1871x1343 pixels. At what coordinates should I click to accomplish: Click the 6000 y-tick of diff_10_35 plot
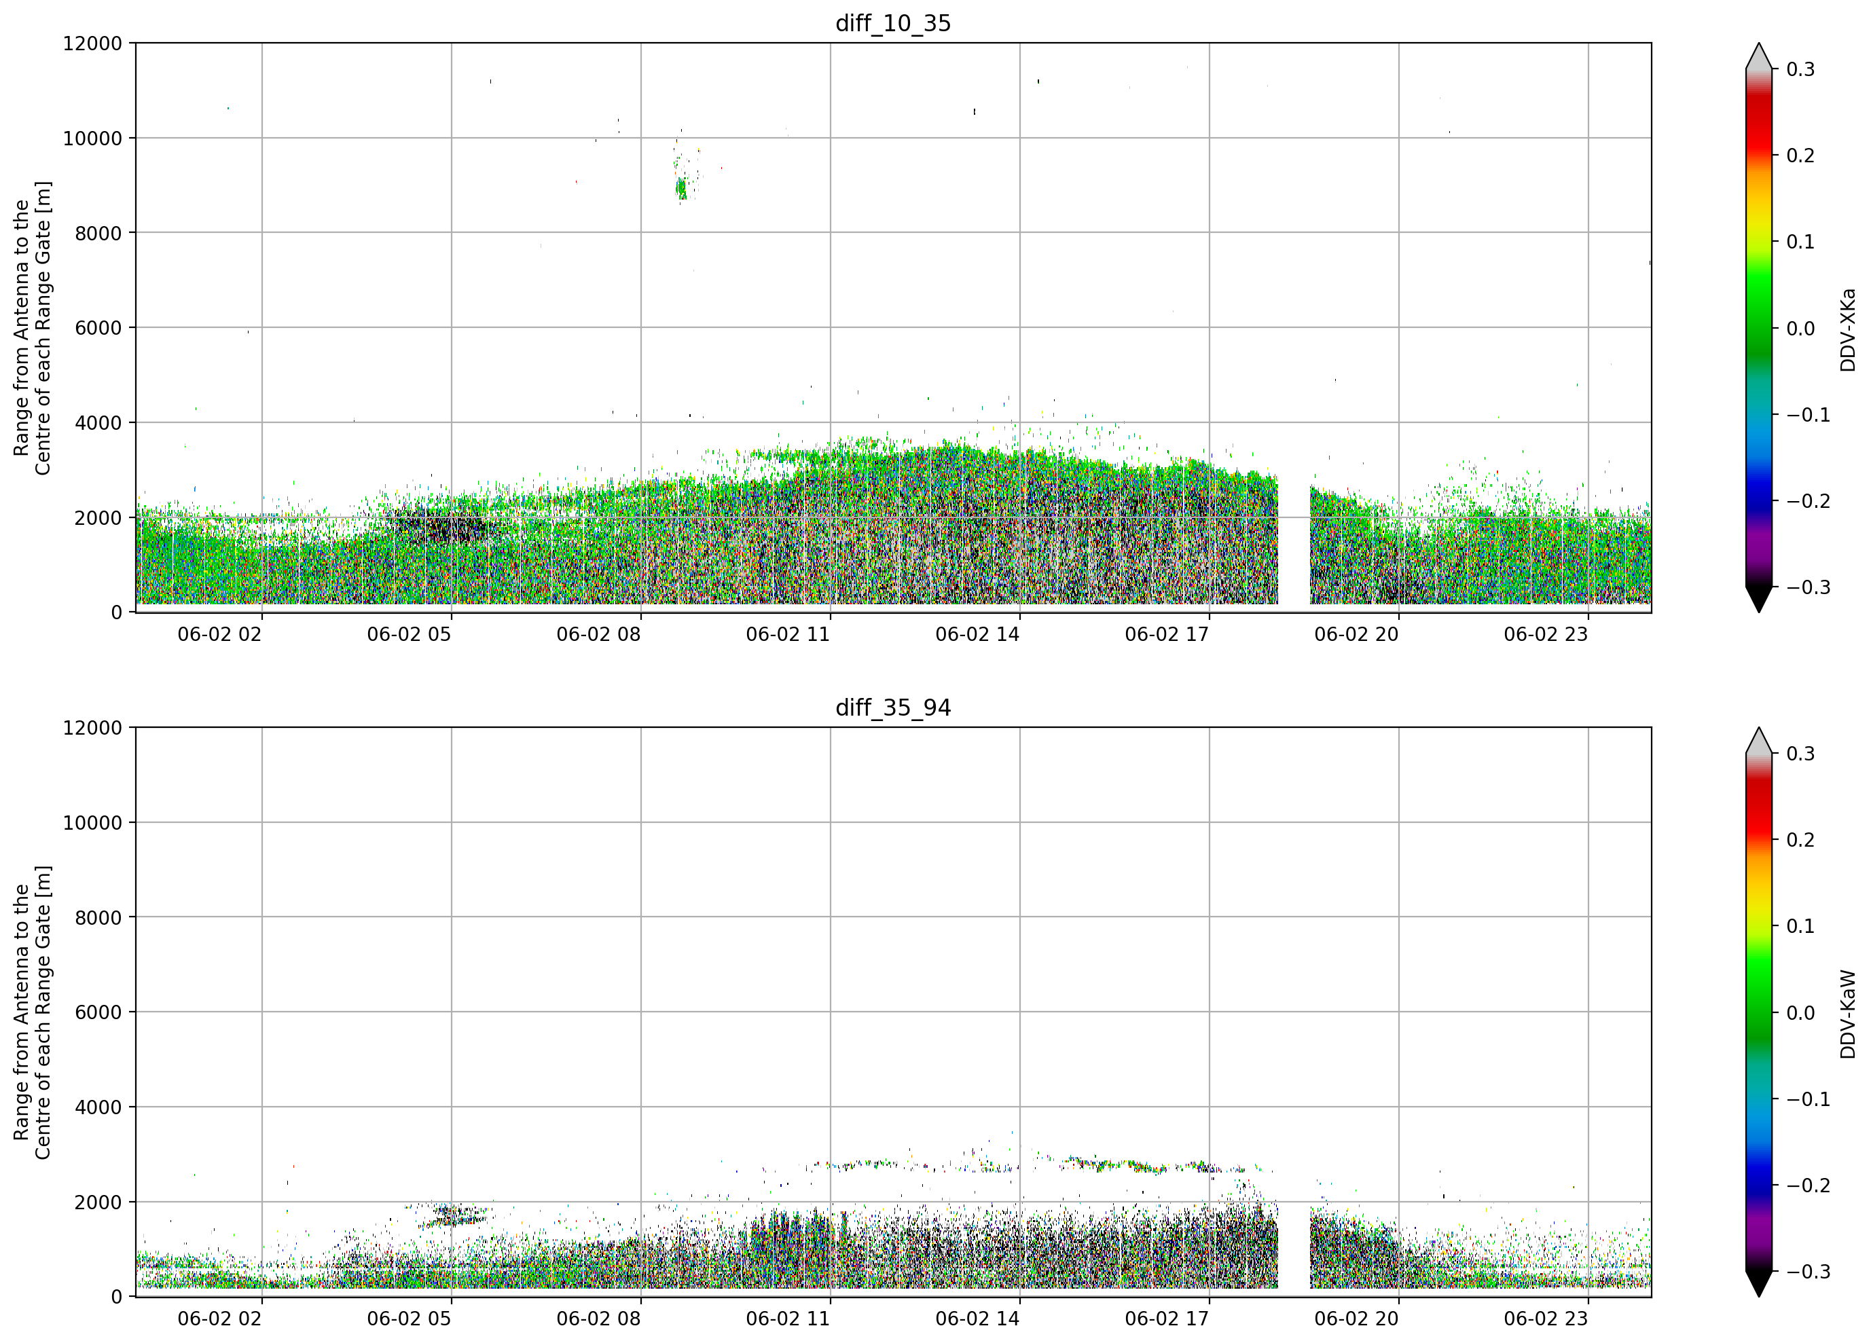(x=98, y=327)
